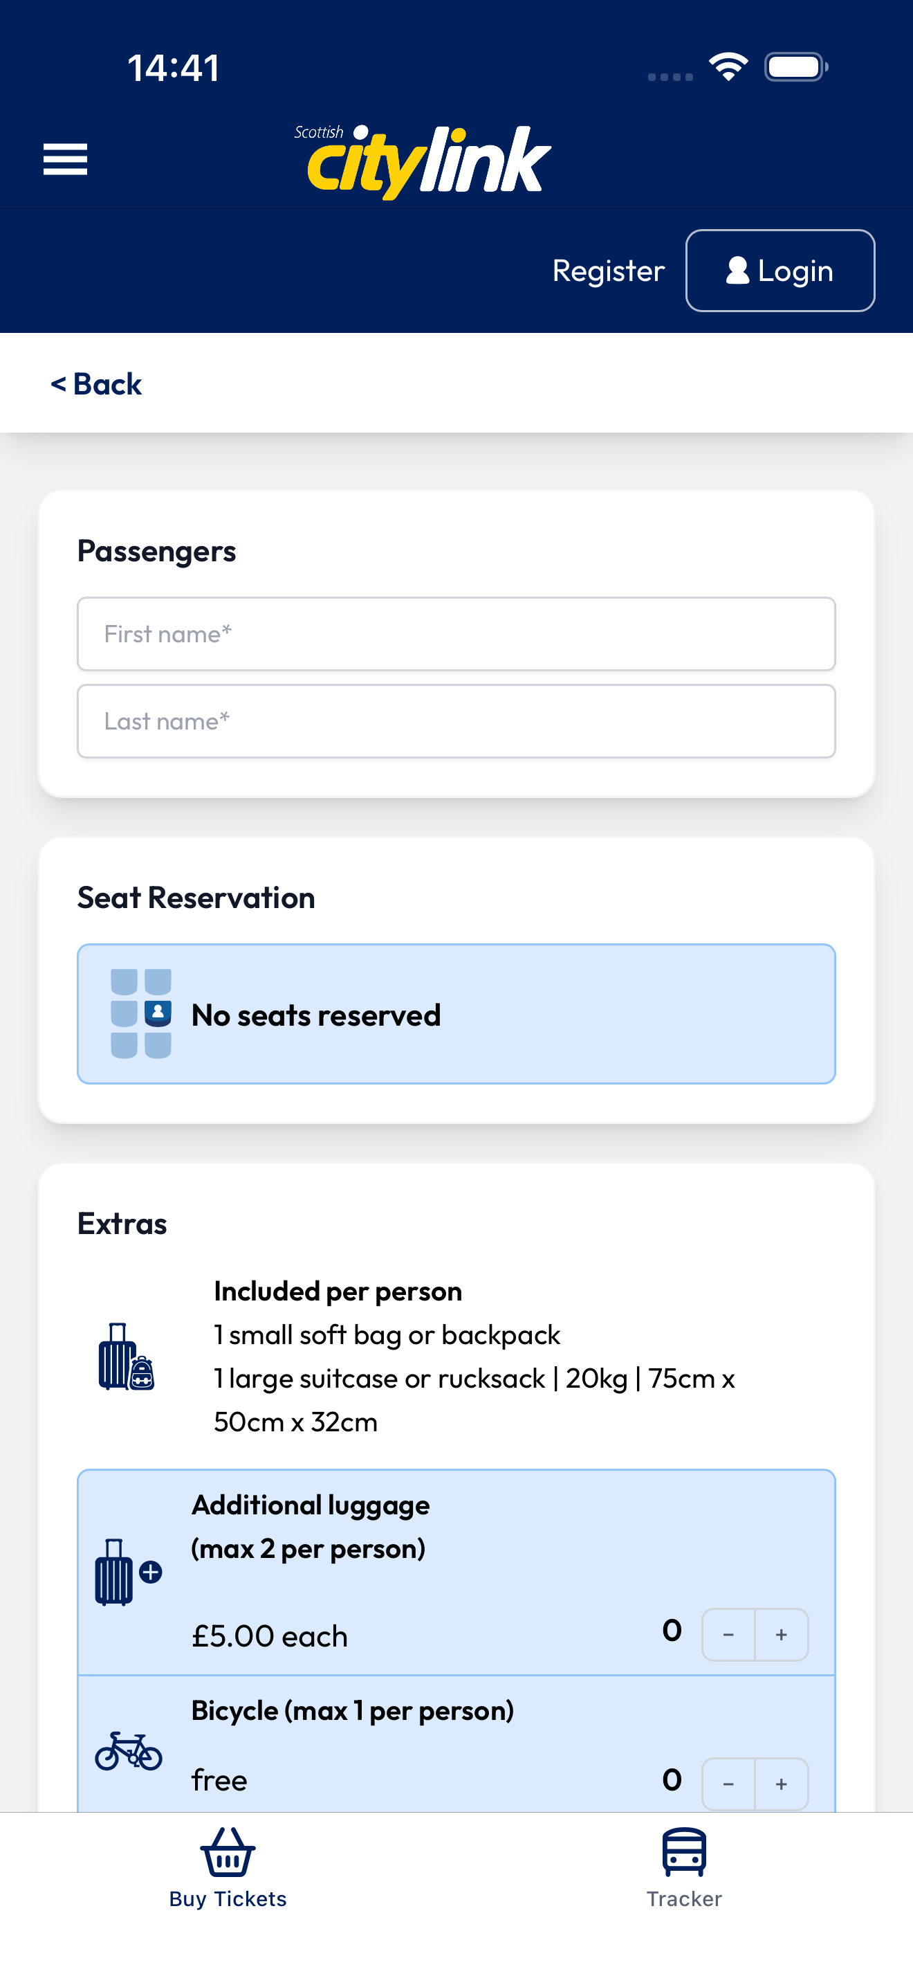
Task: Open the hamburger menu
Action: (x=64, y=159)
